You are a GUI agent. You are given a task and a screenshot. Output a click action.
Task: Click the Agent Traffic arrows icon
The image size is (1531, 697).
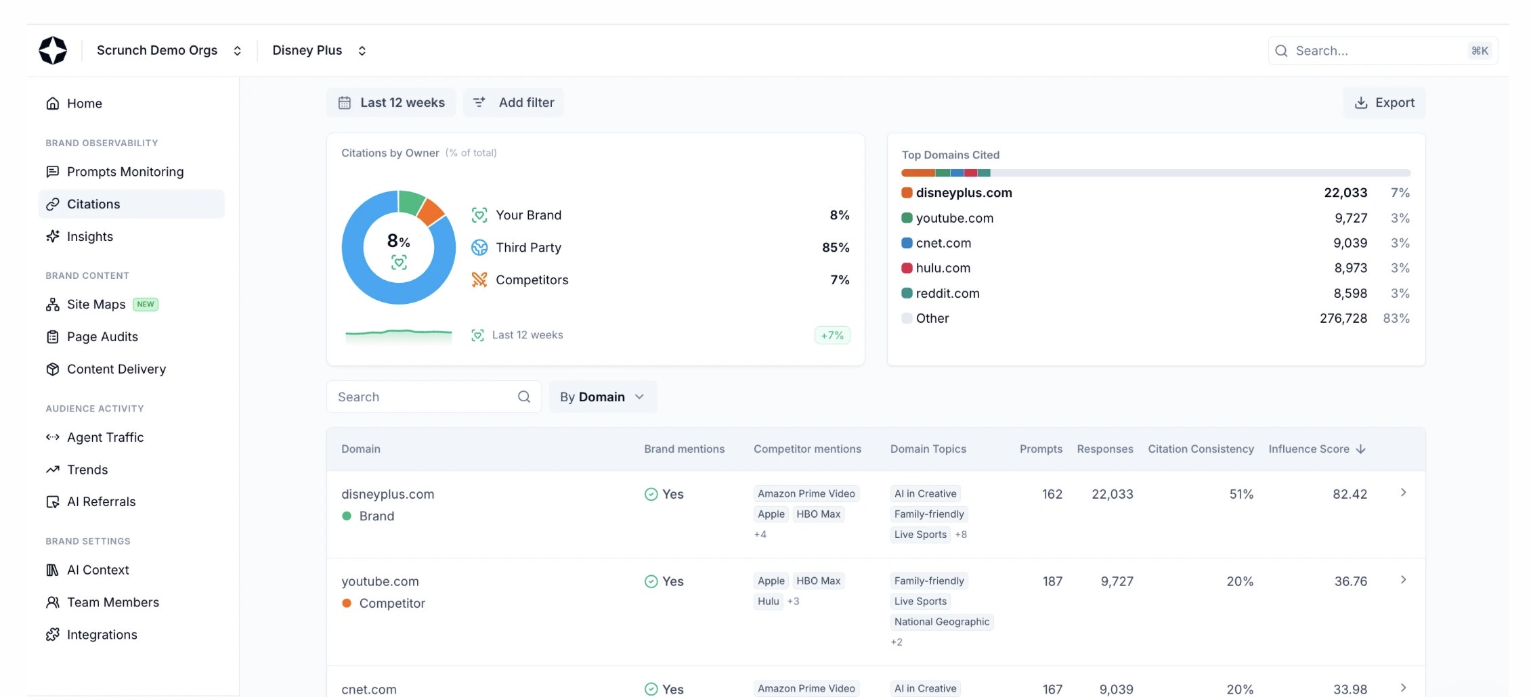coord(53,437)
